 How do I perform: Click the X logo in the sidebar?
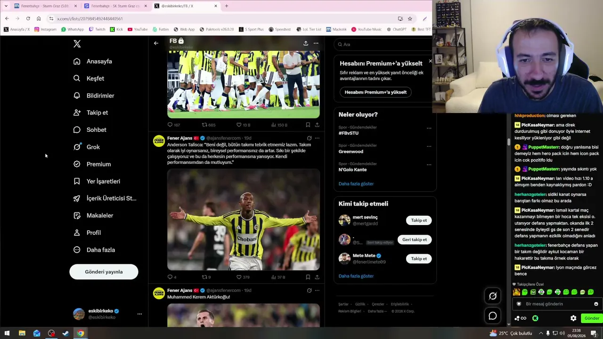77,44
